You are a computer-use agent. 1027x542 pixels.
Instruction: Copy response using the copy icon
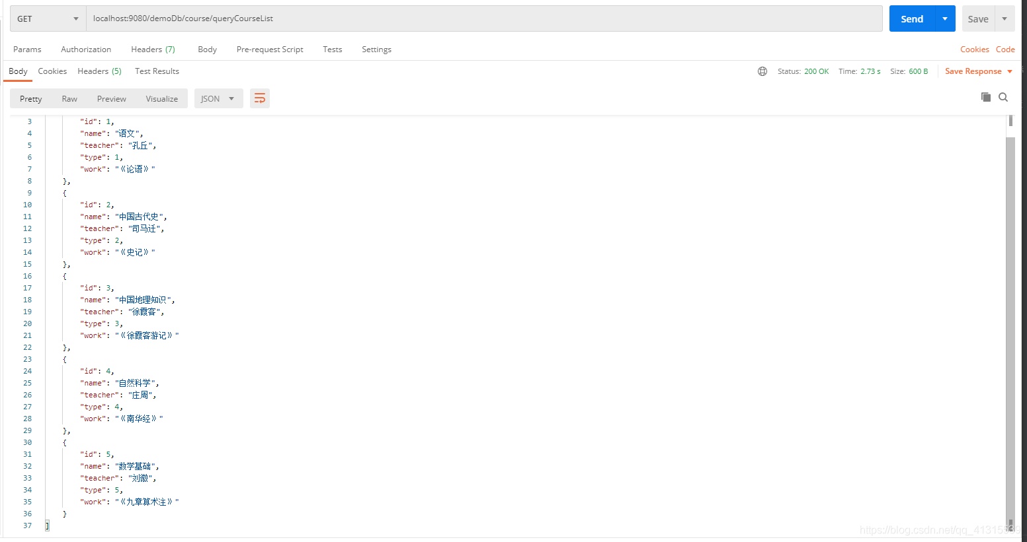[x=985, y=96]
